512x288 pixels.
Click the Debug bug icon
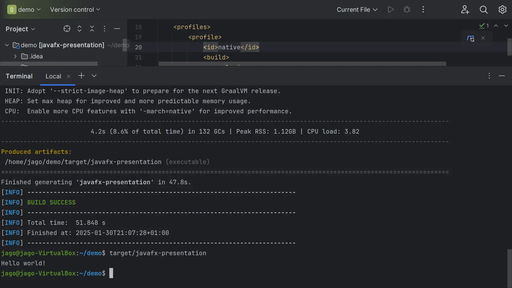pos(407,9)
